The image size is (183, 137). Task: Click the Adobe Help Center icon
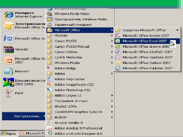[x=50, y=79]
